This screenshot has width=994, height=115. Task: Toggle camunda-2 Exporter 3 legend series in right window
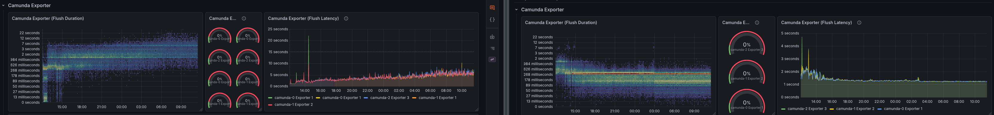click(x=807, y=108)
